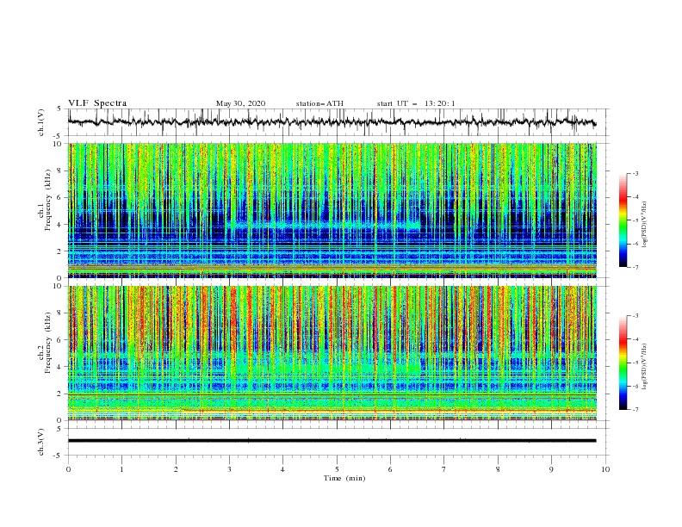The width and height of the screenshot is (682, 527).
Task: Click the log(PSD) label beside ch.1 colorbar
Action: click(x=645, y=225)
